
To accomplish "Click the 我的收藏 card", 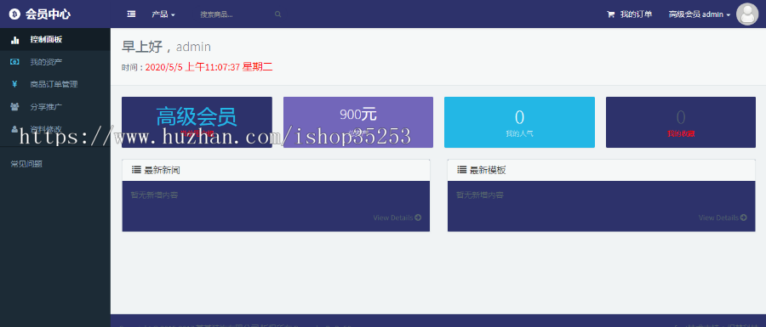I will pyautogui.click(x=681, y=121).
